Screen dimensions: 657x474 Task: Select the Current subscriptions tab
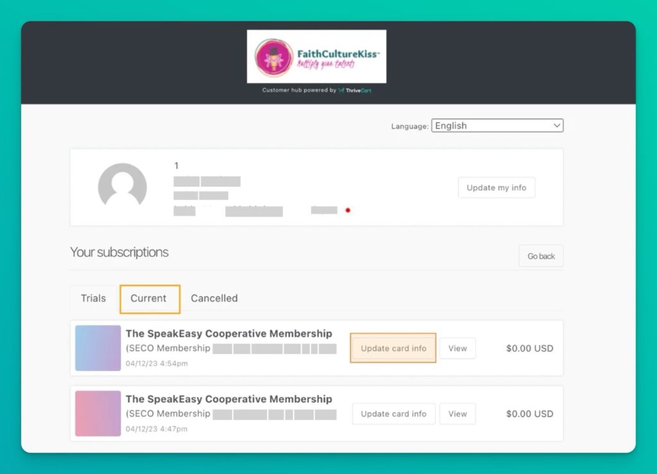point(149,299)
